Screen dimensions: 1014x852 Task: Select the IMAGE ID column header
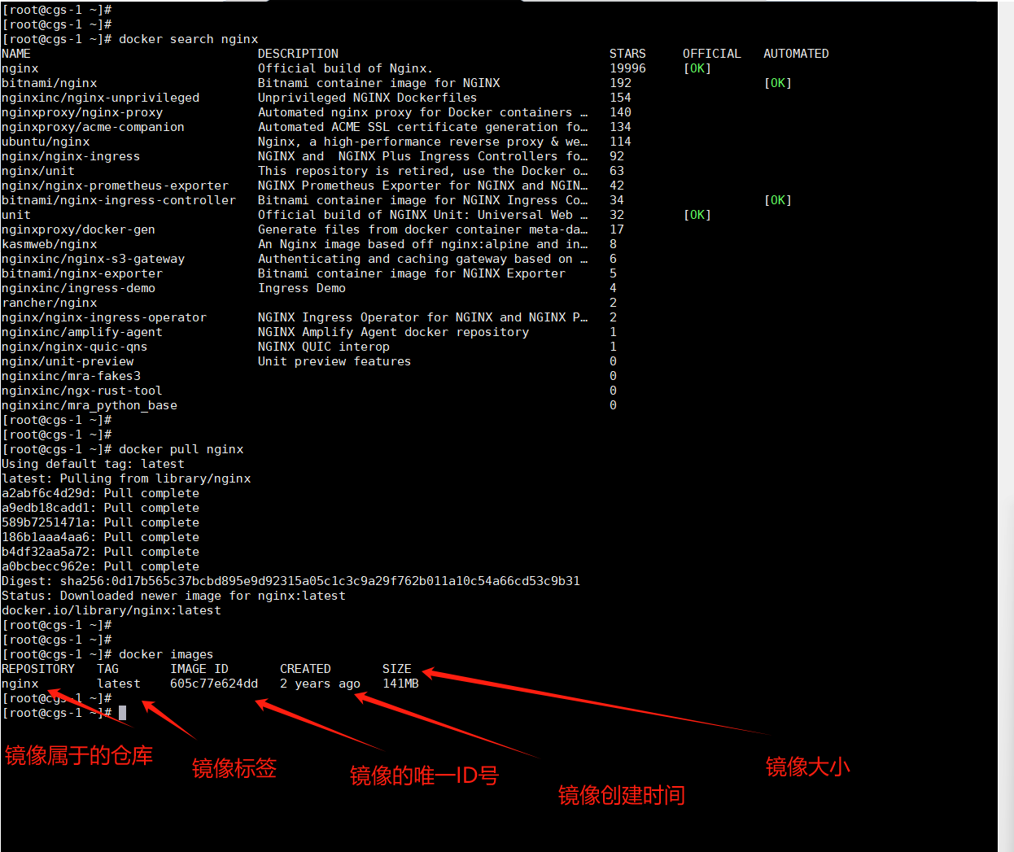point(199,669)
